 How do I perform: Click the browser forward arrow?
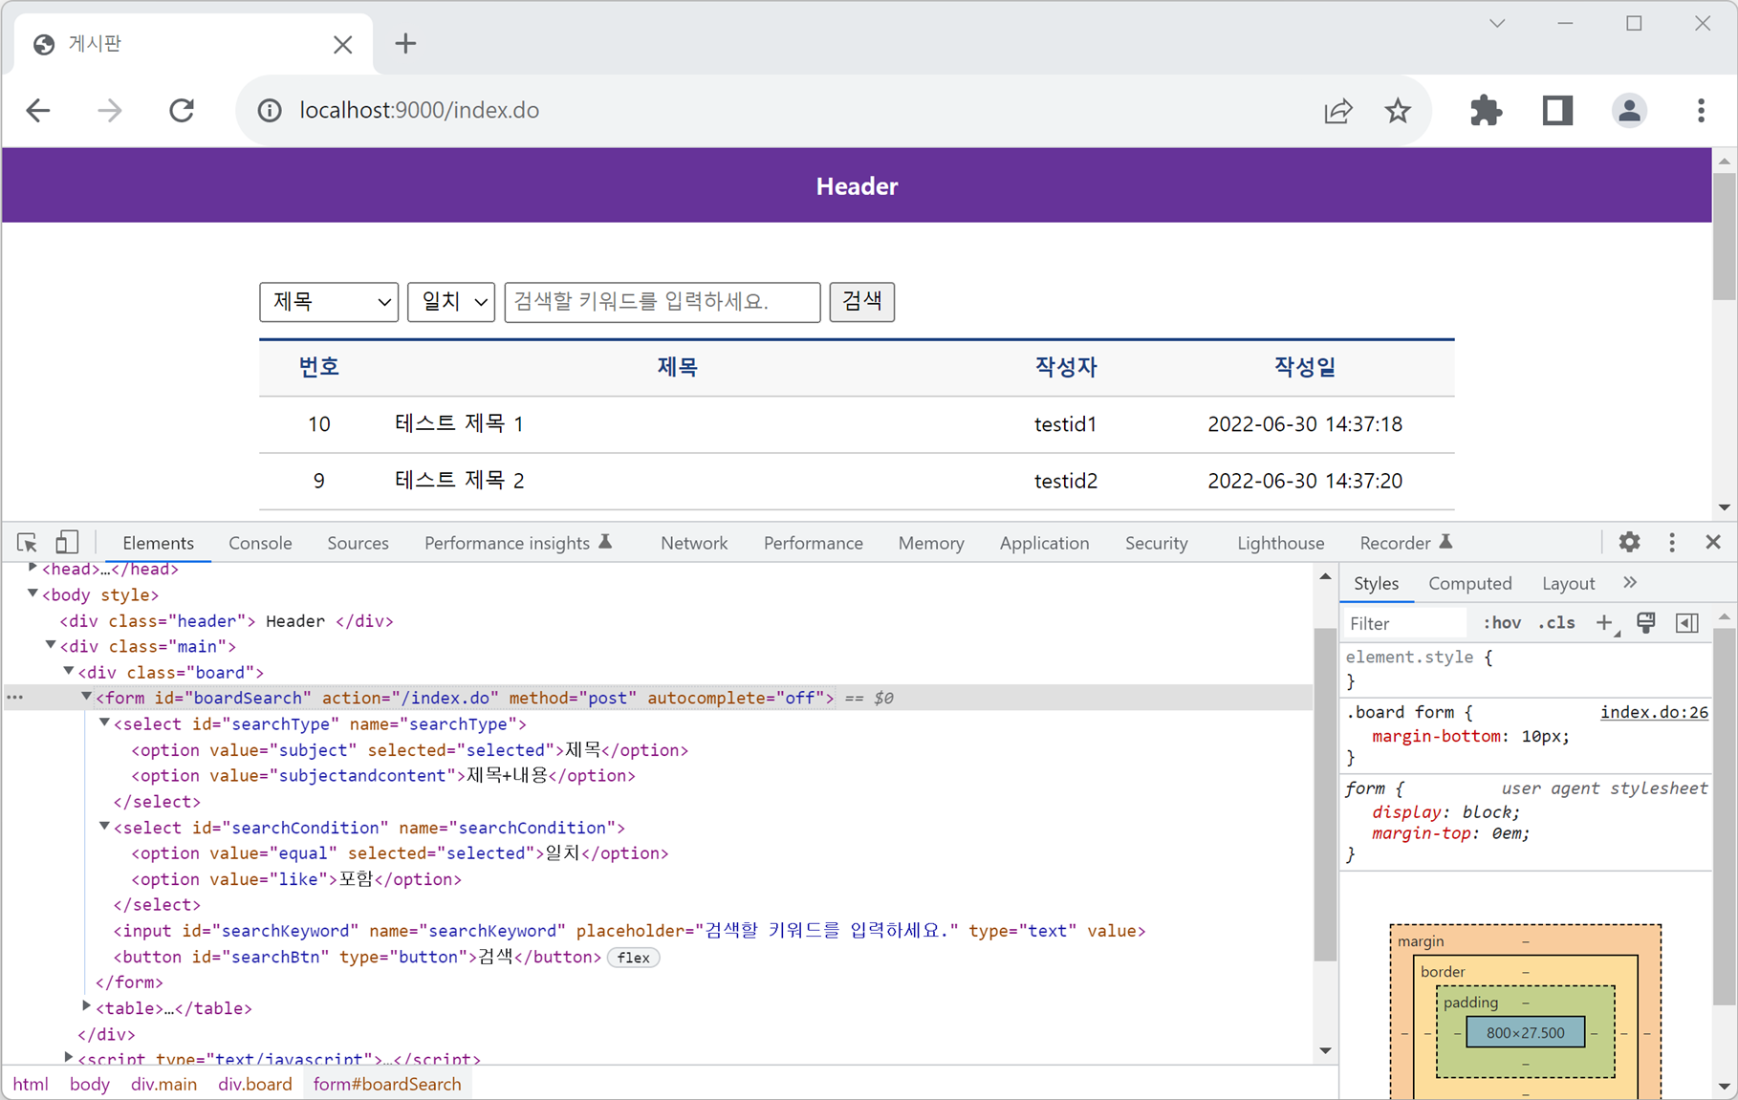point(110,111)
